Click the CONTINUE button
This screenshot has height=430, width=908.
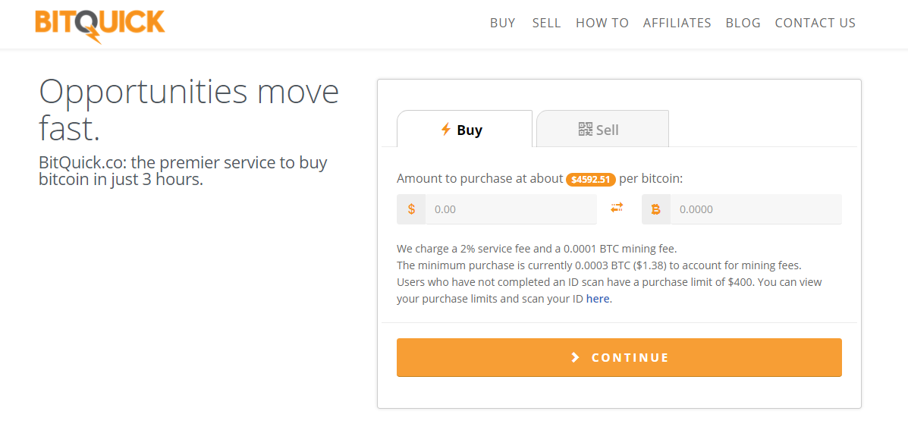pyautogui.click(x=619, y=358)
